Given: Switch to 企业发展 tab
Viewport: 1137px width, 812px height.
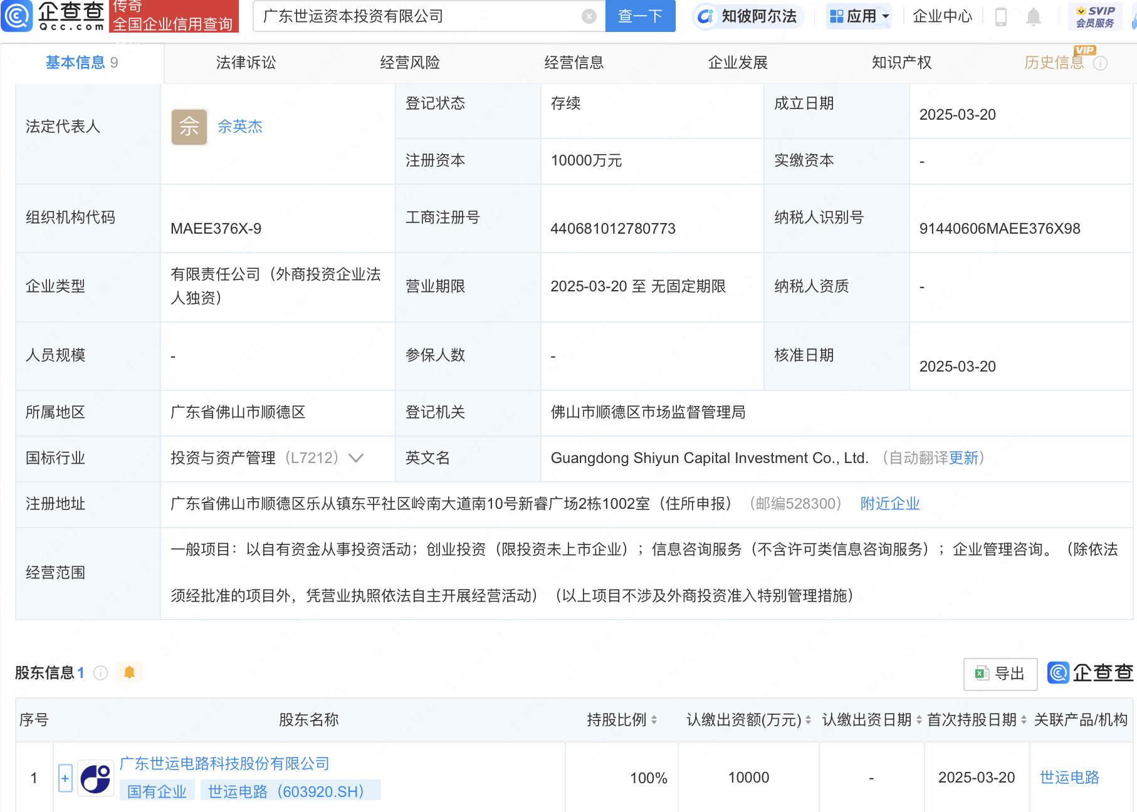Looking at the screenshot, I should tap(738, 63).
